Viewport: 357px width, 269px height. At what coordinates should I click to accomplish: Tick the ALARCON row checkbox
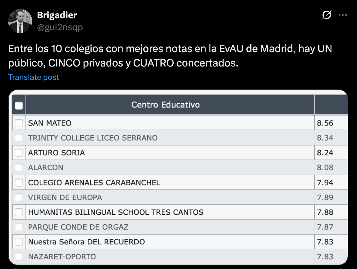[x=19, y=167]
